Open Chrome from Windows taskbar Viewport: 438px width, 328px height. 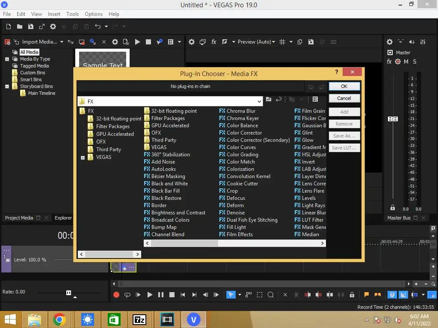click(x=59, y=319)
